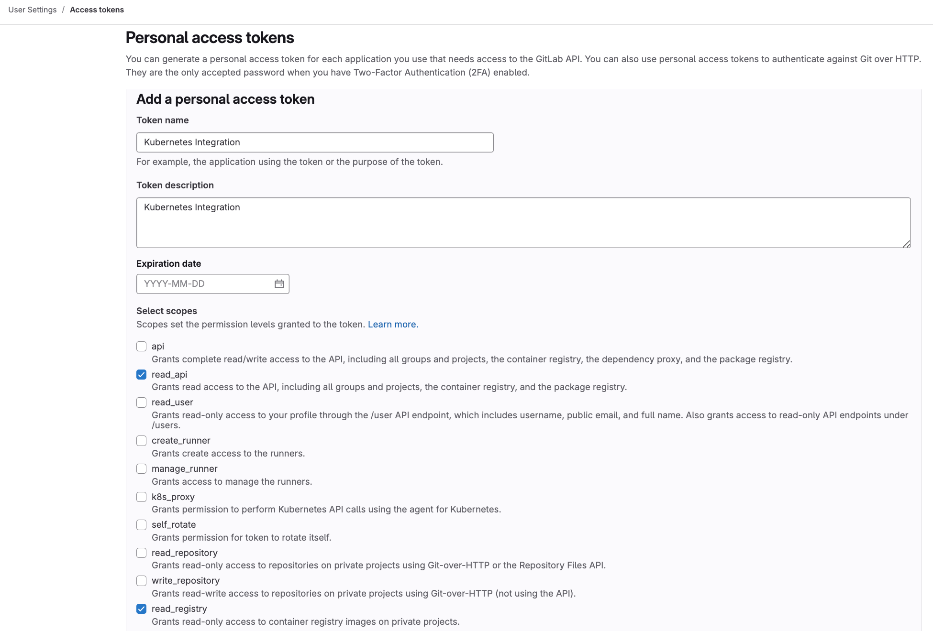This screenshot has height=631, width=933.
Task: Click the k8s_proxy label text
Action: pyautogui.click(x=173, y=497)
